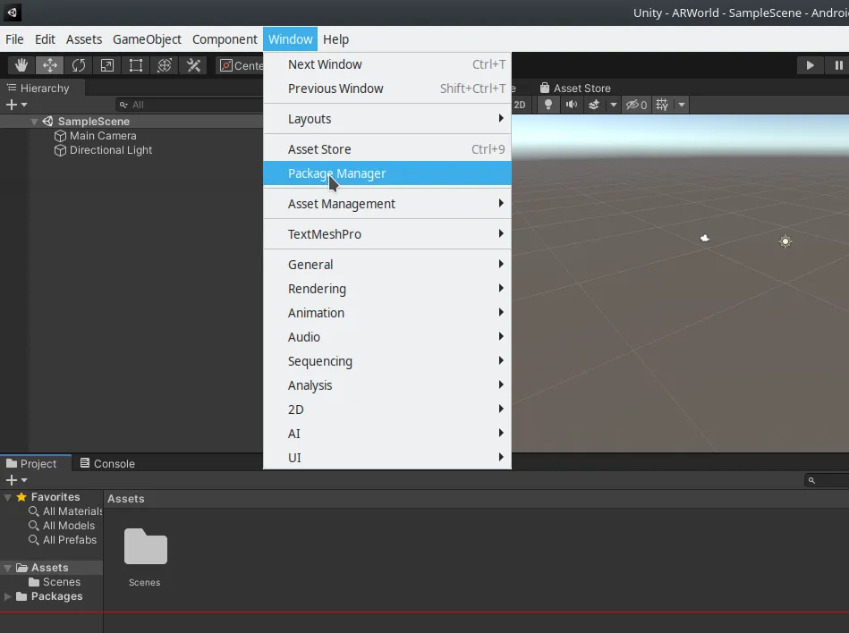This screenshot has height=633, width=849.
Task: Select the Rotate tool
Action: [79, 65]
